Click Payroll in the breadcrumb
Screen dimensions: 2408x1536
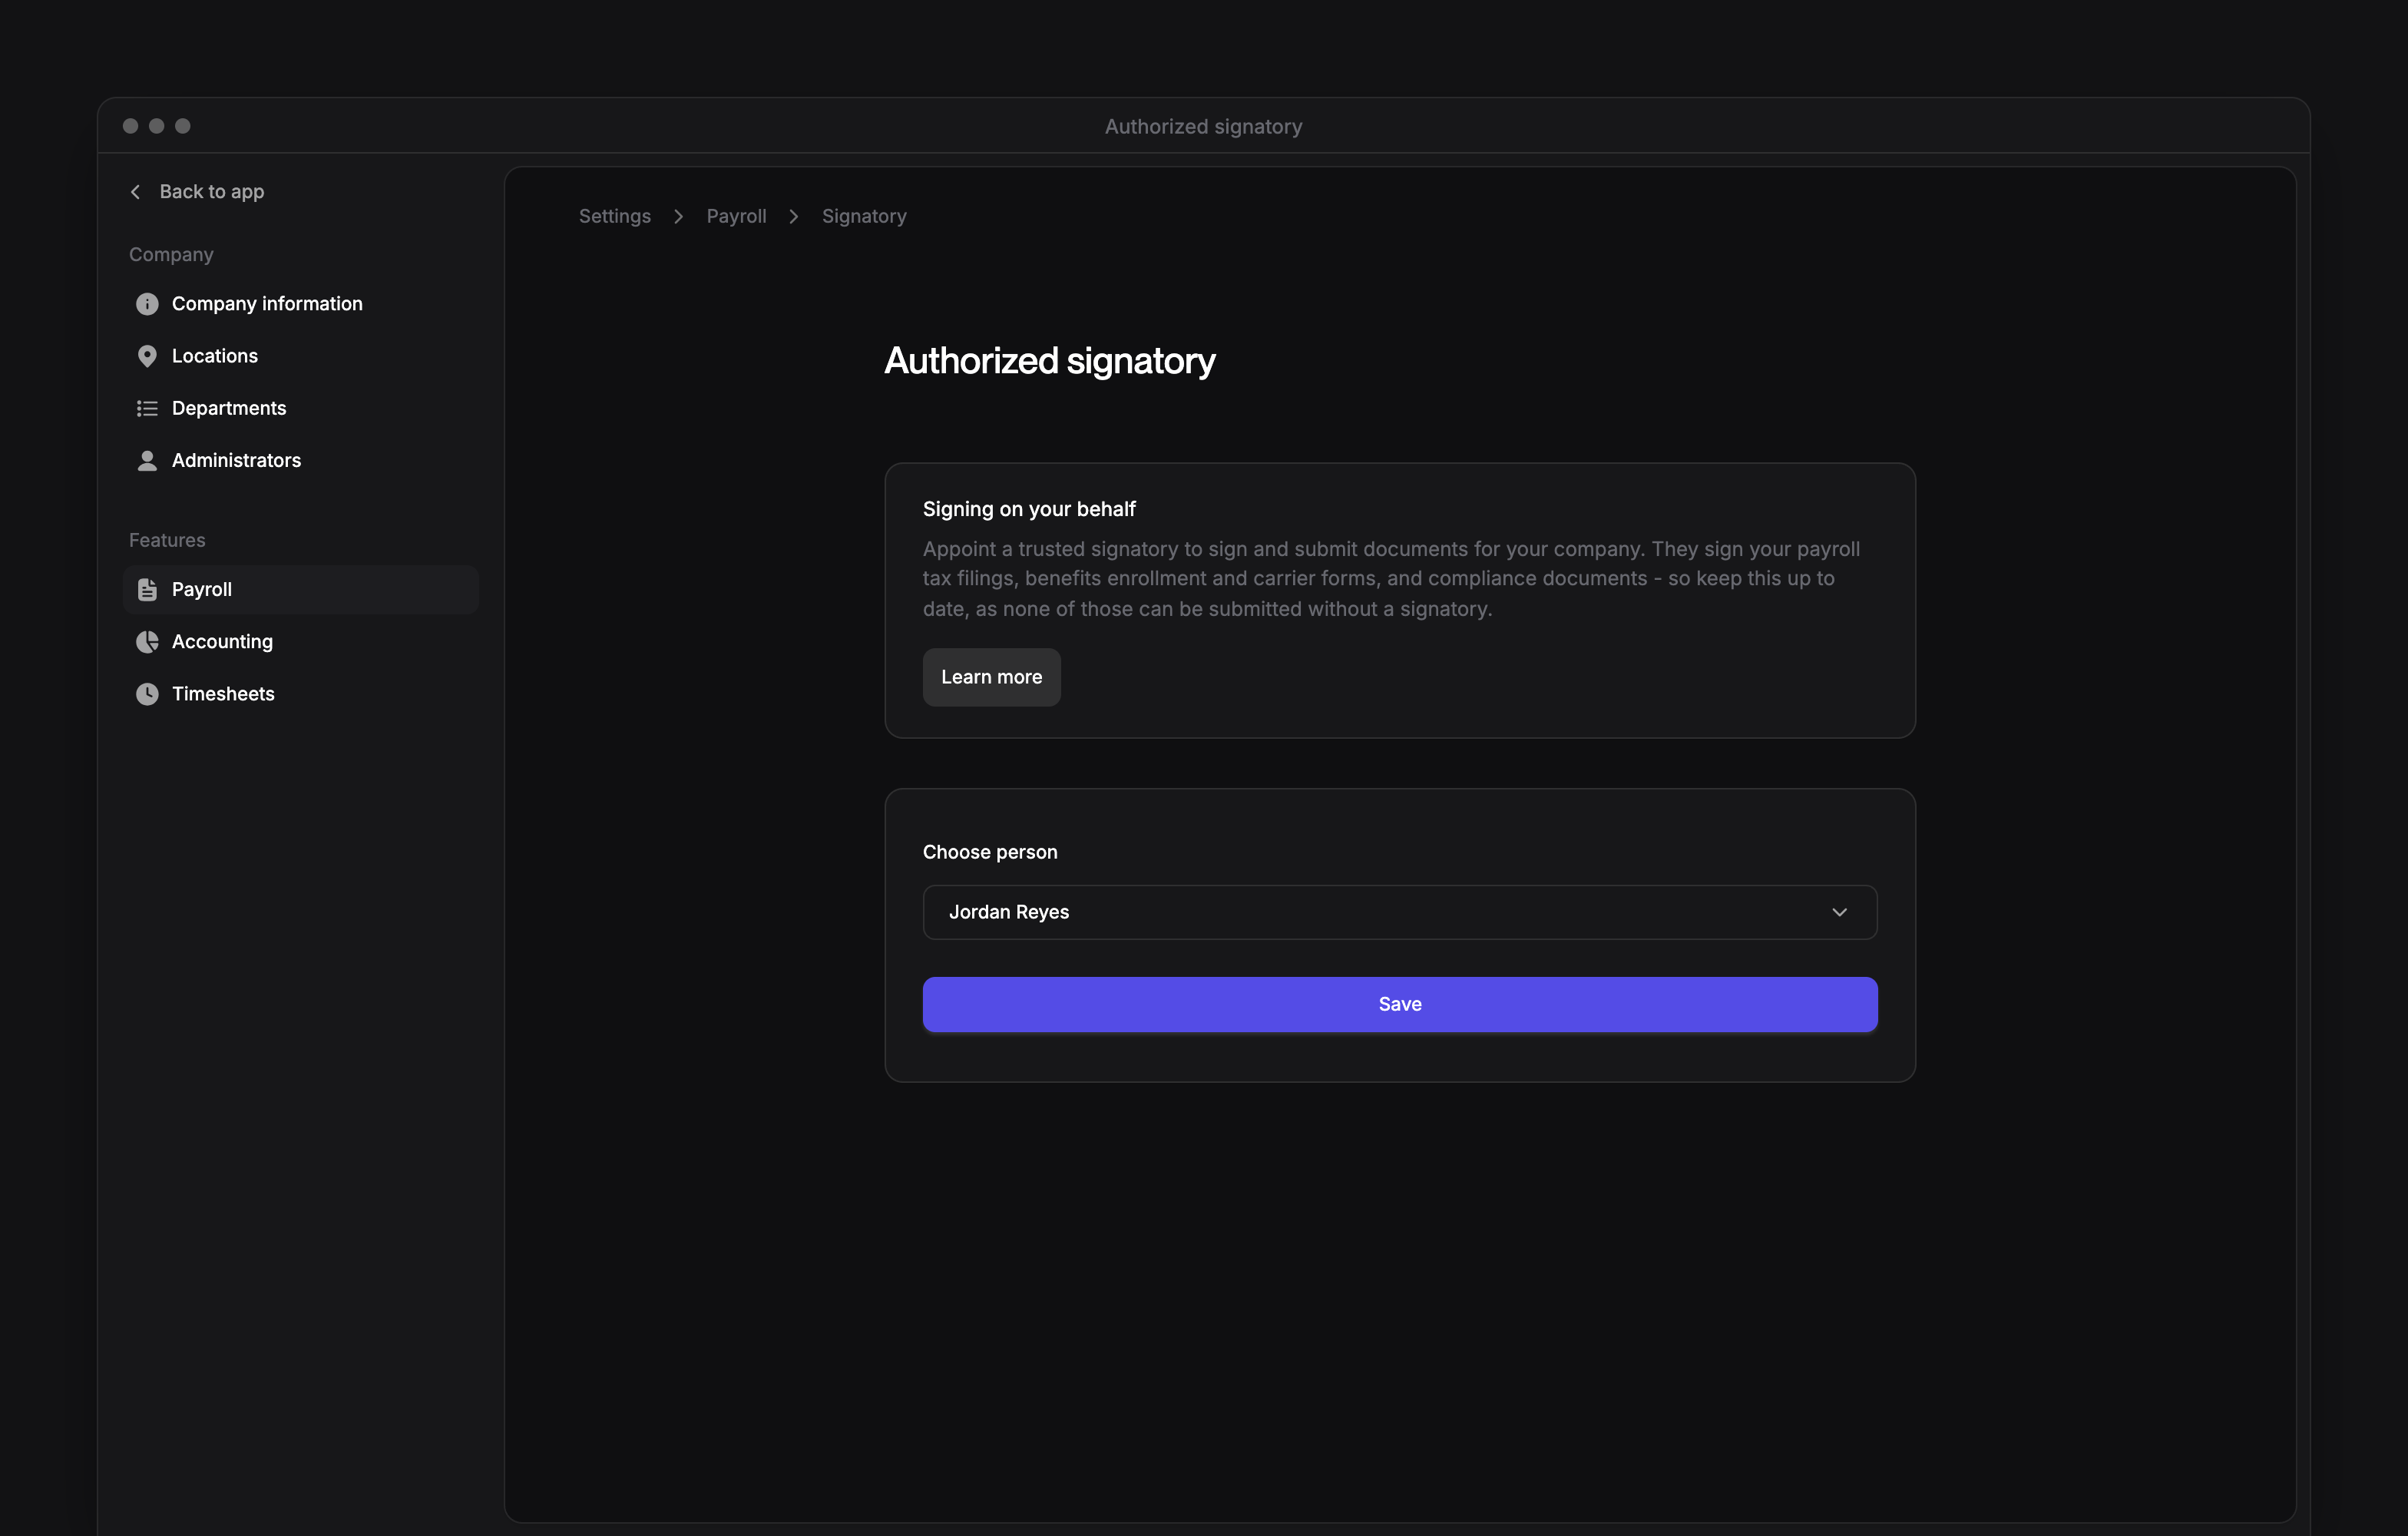click(x=736, y=216)
